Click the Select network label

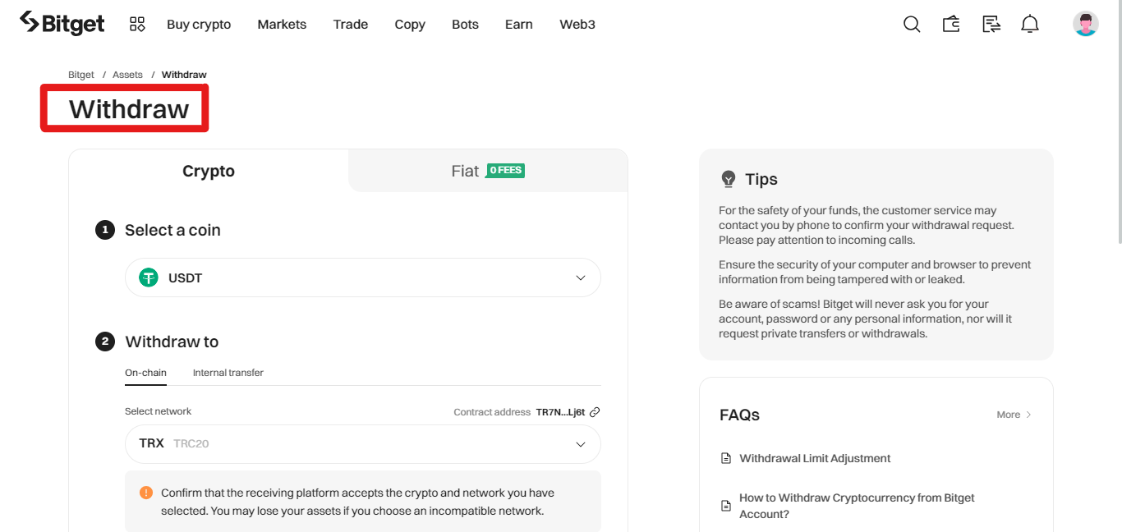coord(158,411)
